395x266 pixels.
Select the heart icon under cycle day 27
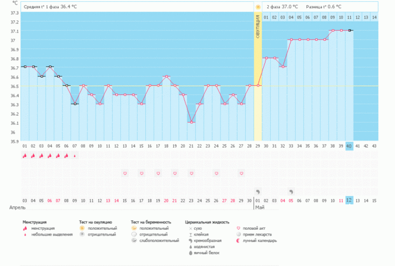[242, 173]
